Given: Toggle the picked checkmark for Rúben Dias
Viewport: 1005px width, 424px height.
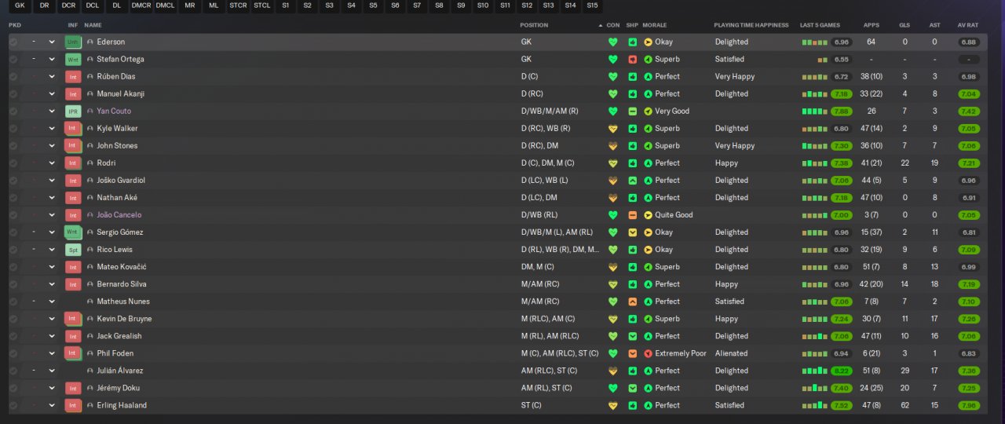Looking at the screenshot, I should (13, 76).
